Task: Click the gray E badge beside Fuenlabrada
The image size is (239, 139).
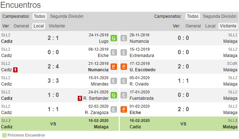Action: tap(124, 95)
